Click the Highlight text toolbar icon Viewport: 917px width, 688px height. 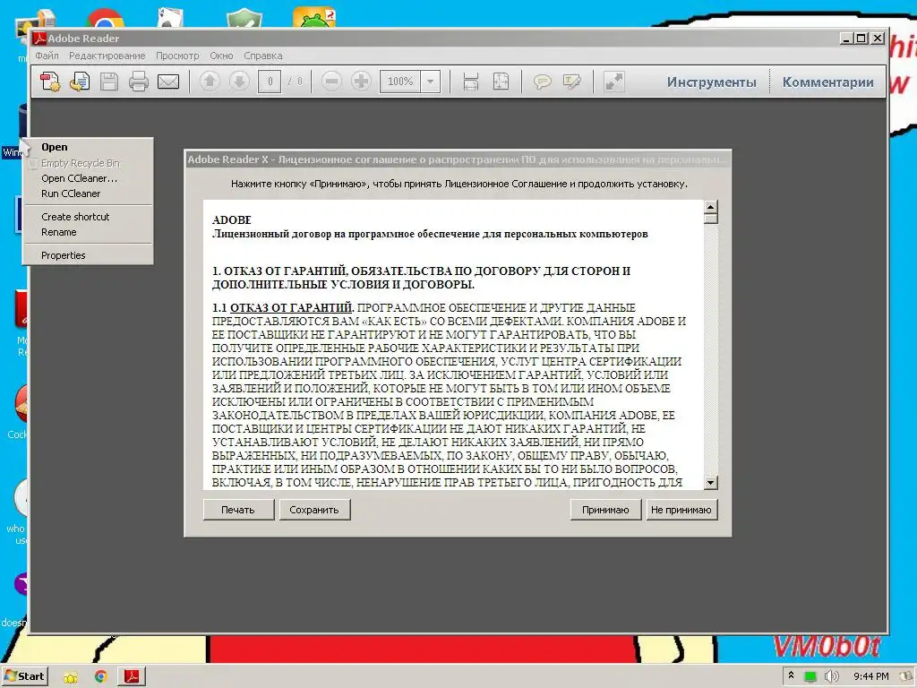click(x=572, y=82)
